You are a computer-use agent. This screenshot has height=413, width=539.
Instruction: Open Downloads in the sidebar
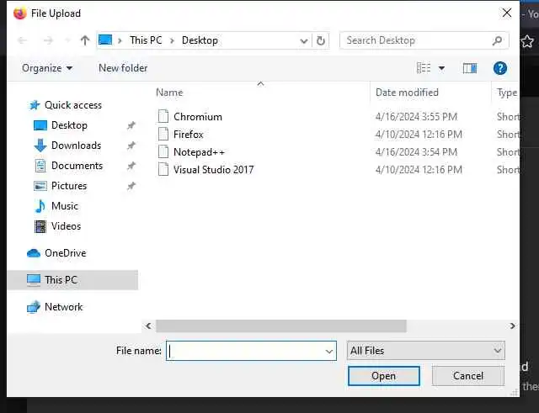point(76,146)
